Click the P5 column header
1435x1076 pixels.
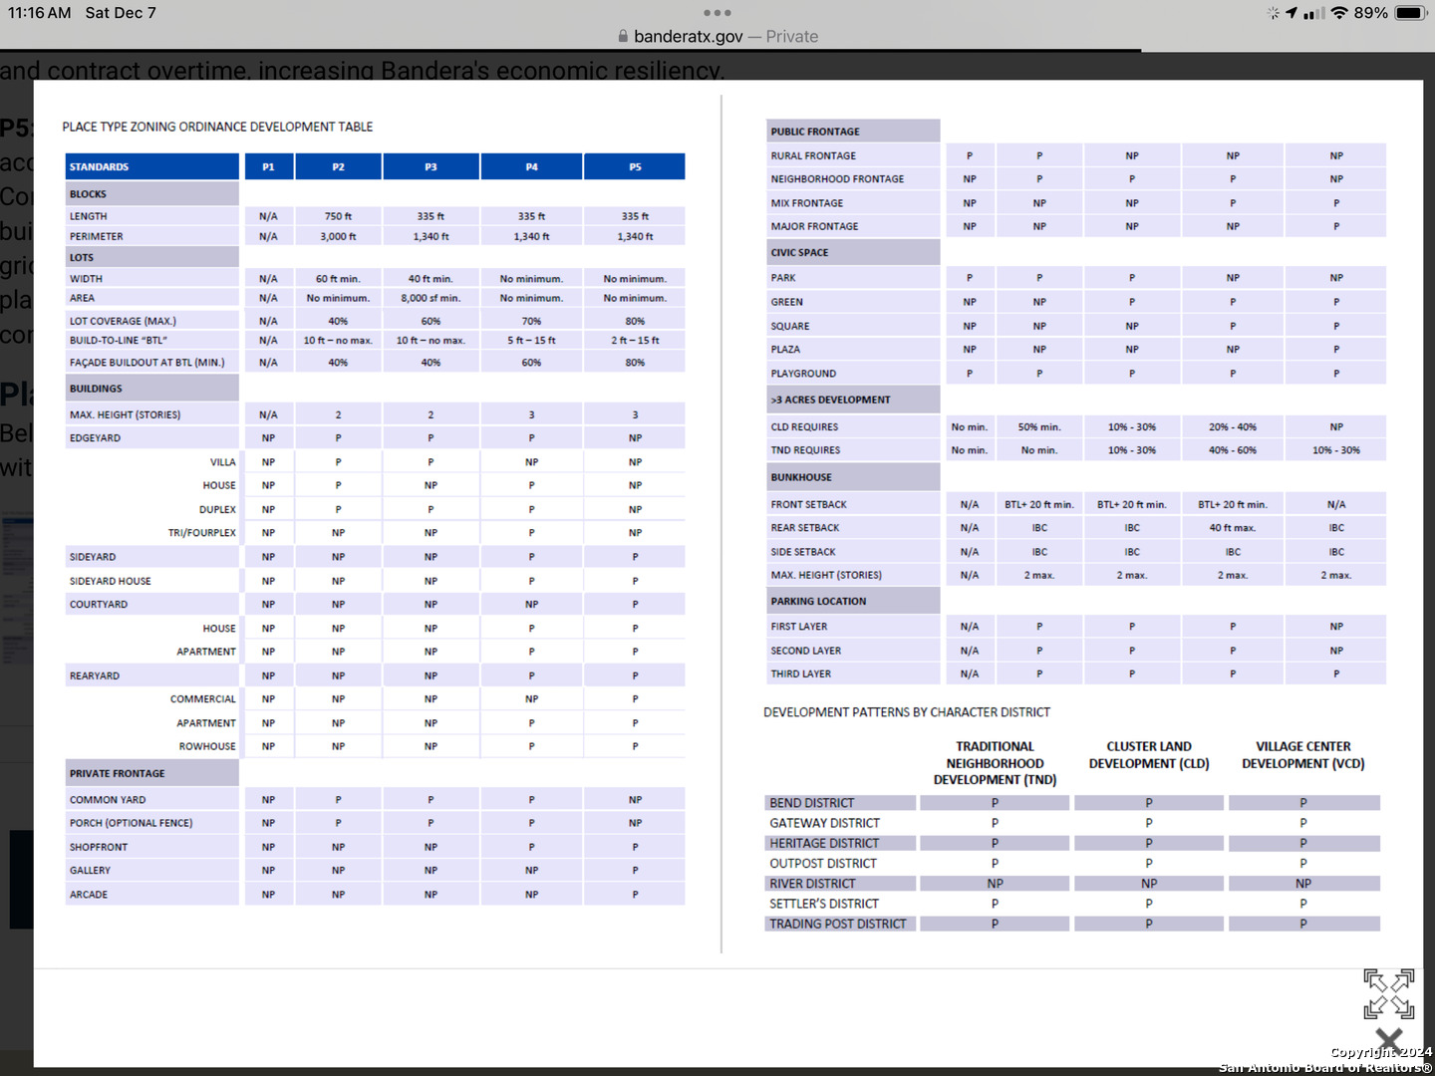click(635, 166)
